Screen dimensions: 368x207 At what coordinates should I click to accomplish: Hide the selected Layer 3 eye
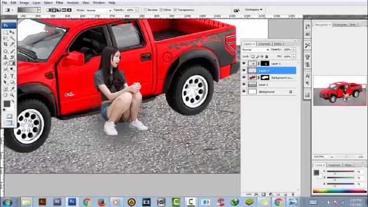(x=244, y=70)
